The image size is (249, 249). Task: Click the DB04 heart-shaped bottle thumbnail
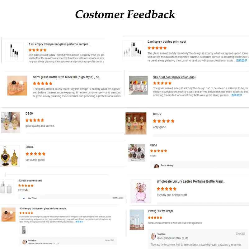pyautogui.click(x=10, y=156)
